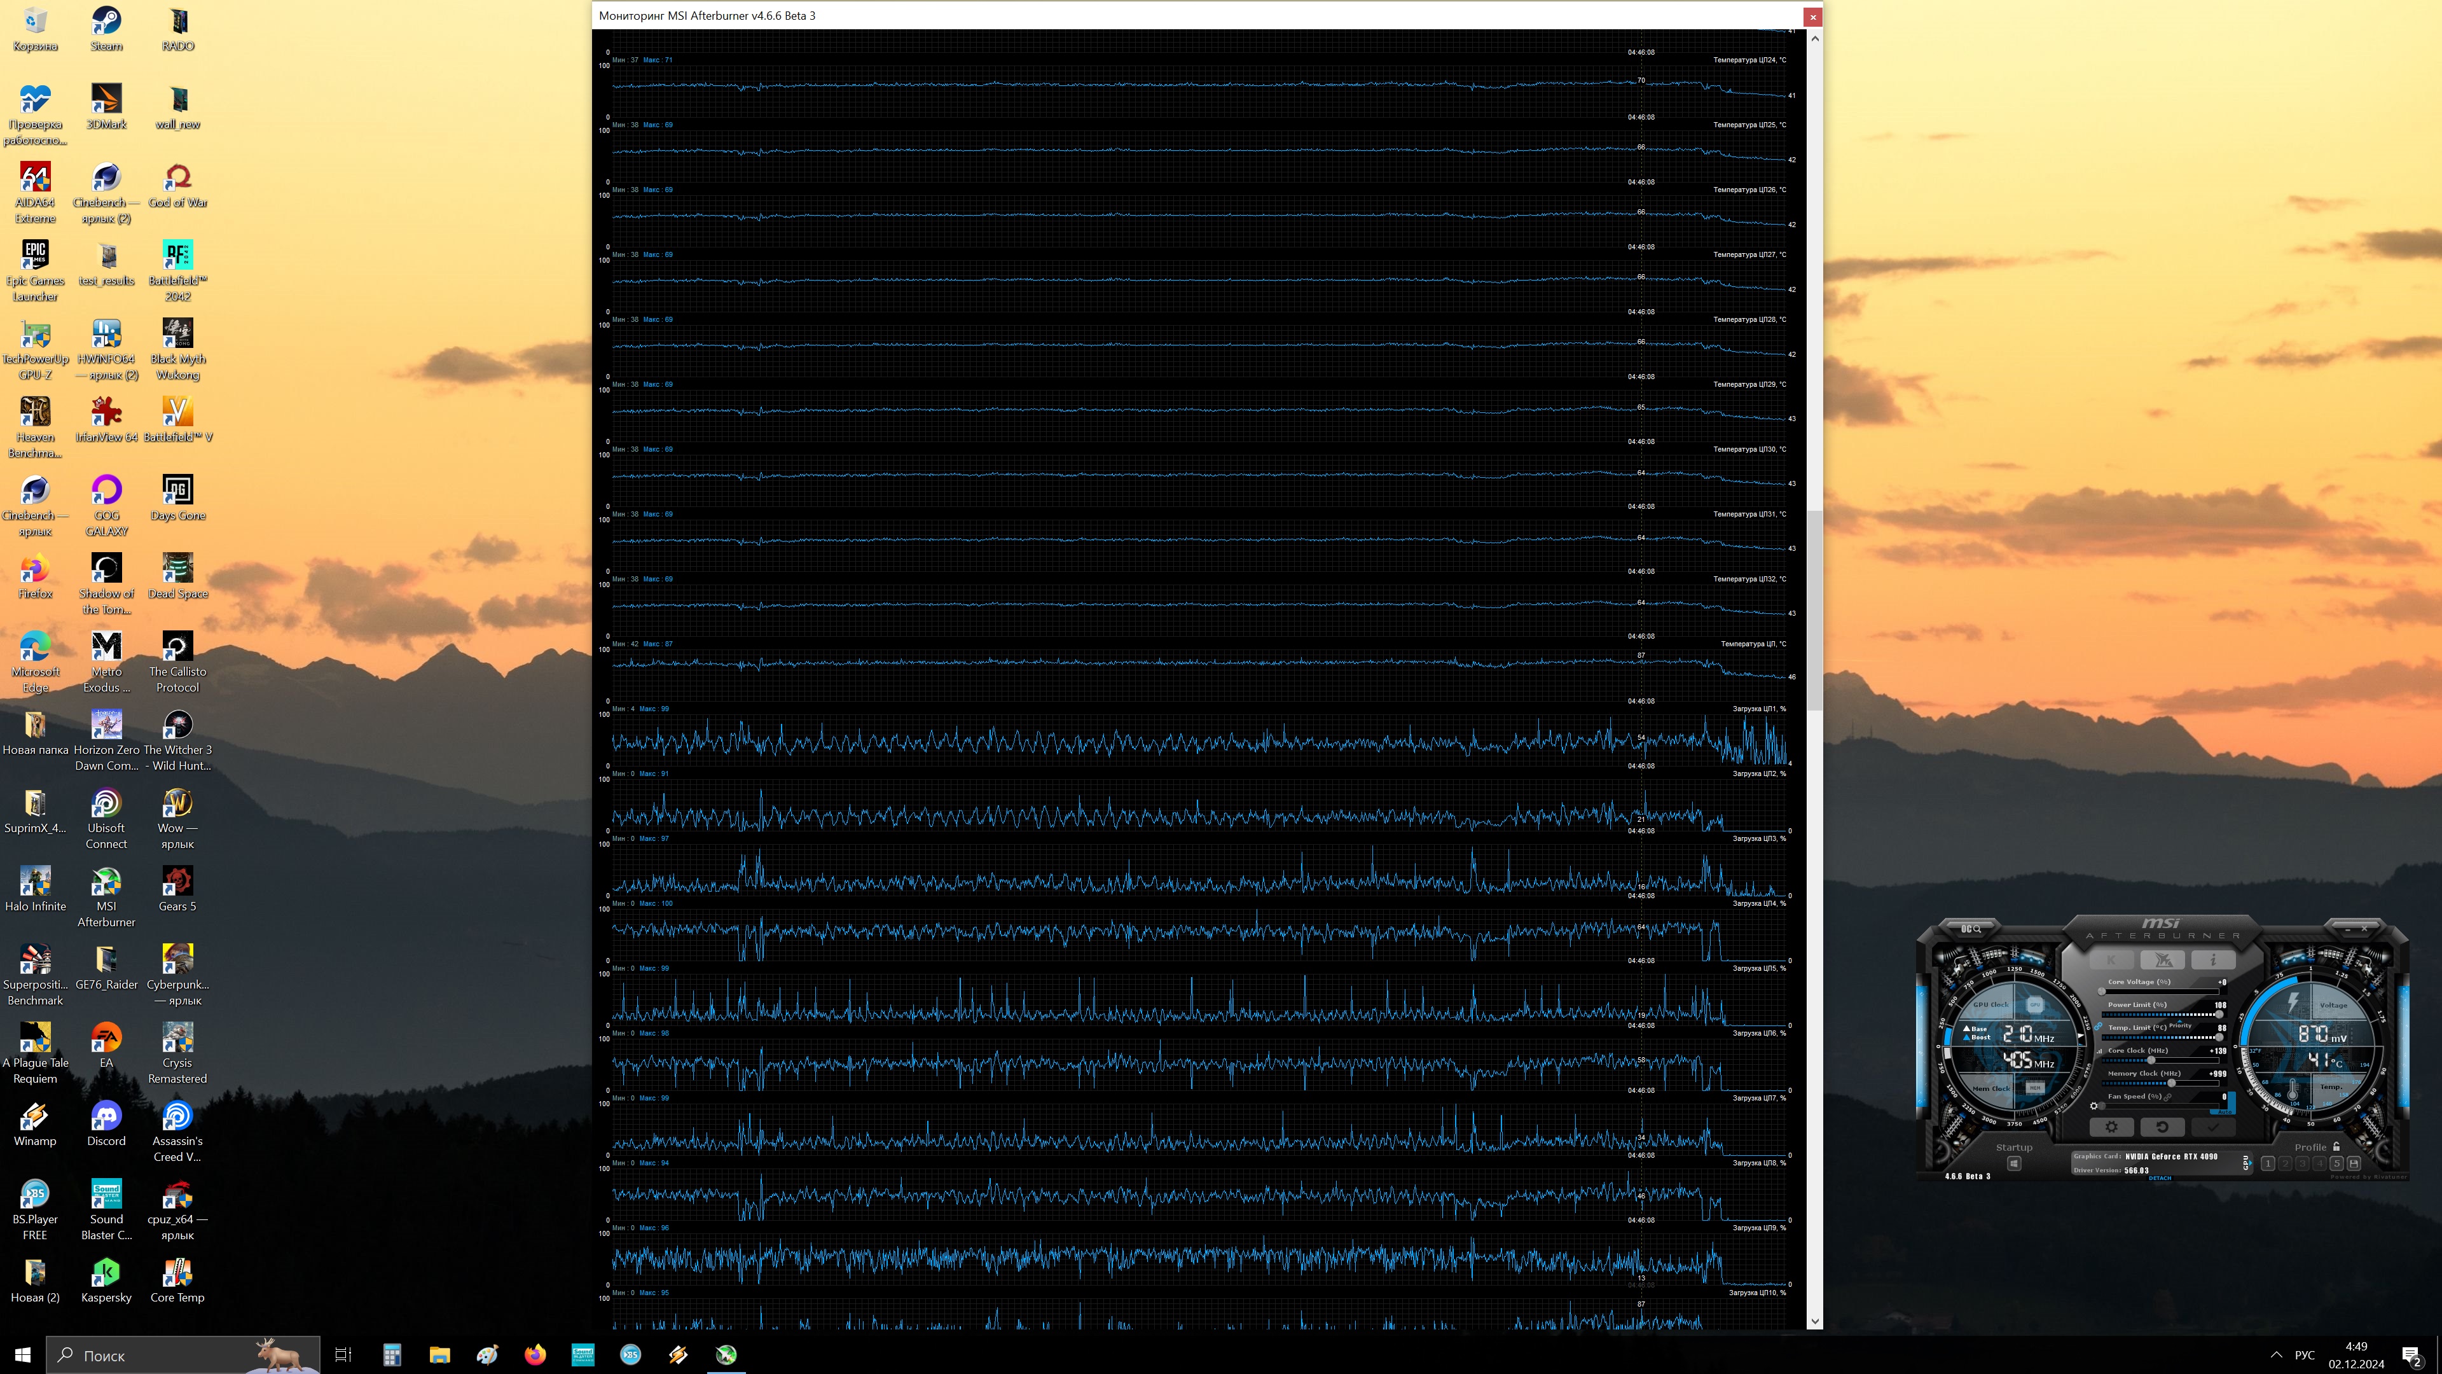Viewport: 2442px width, 1374px height.
Task: Open the Afterburner information (i) button
Action: [2212, 960]
